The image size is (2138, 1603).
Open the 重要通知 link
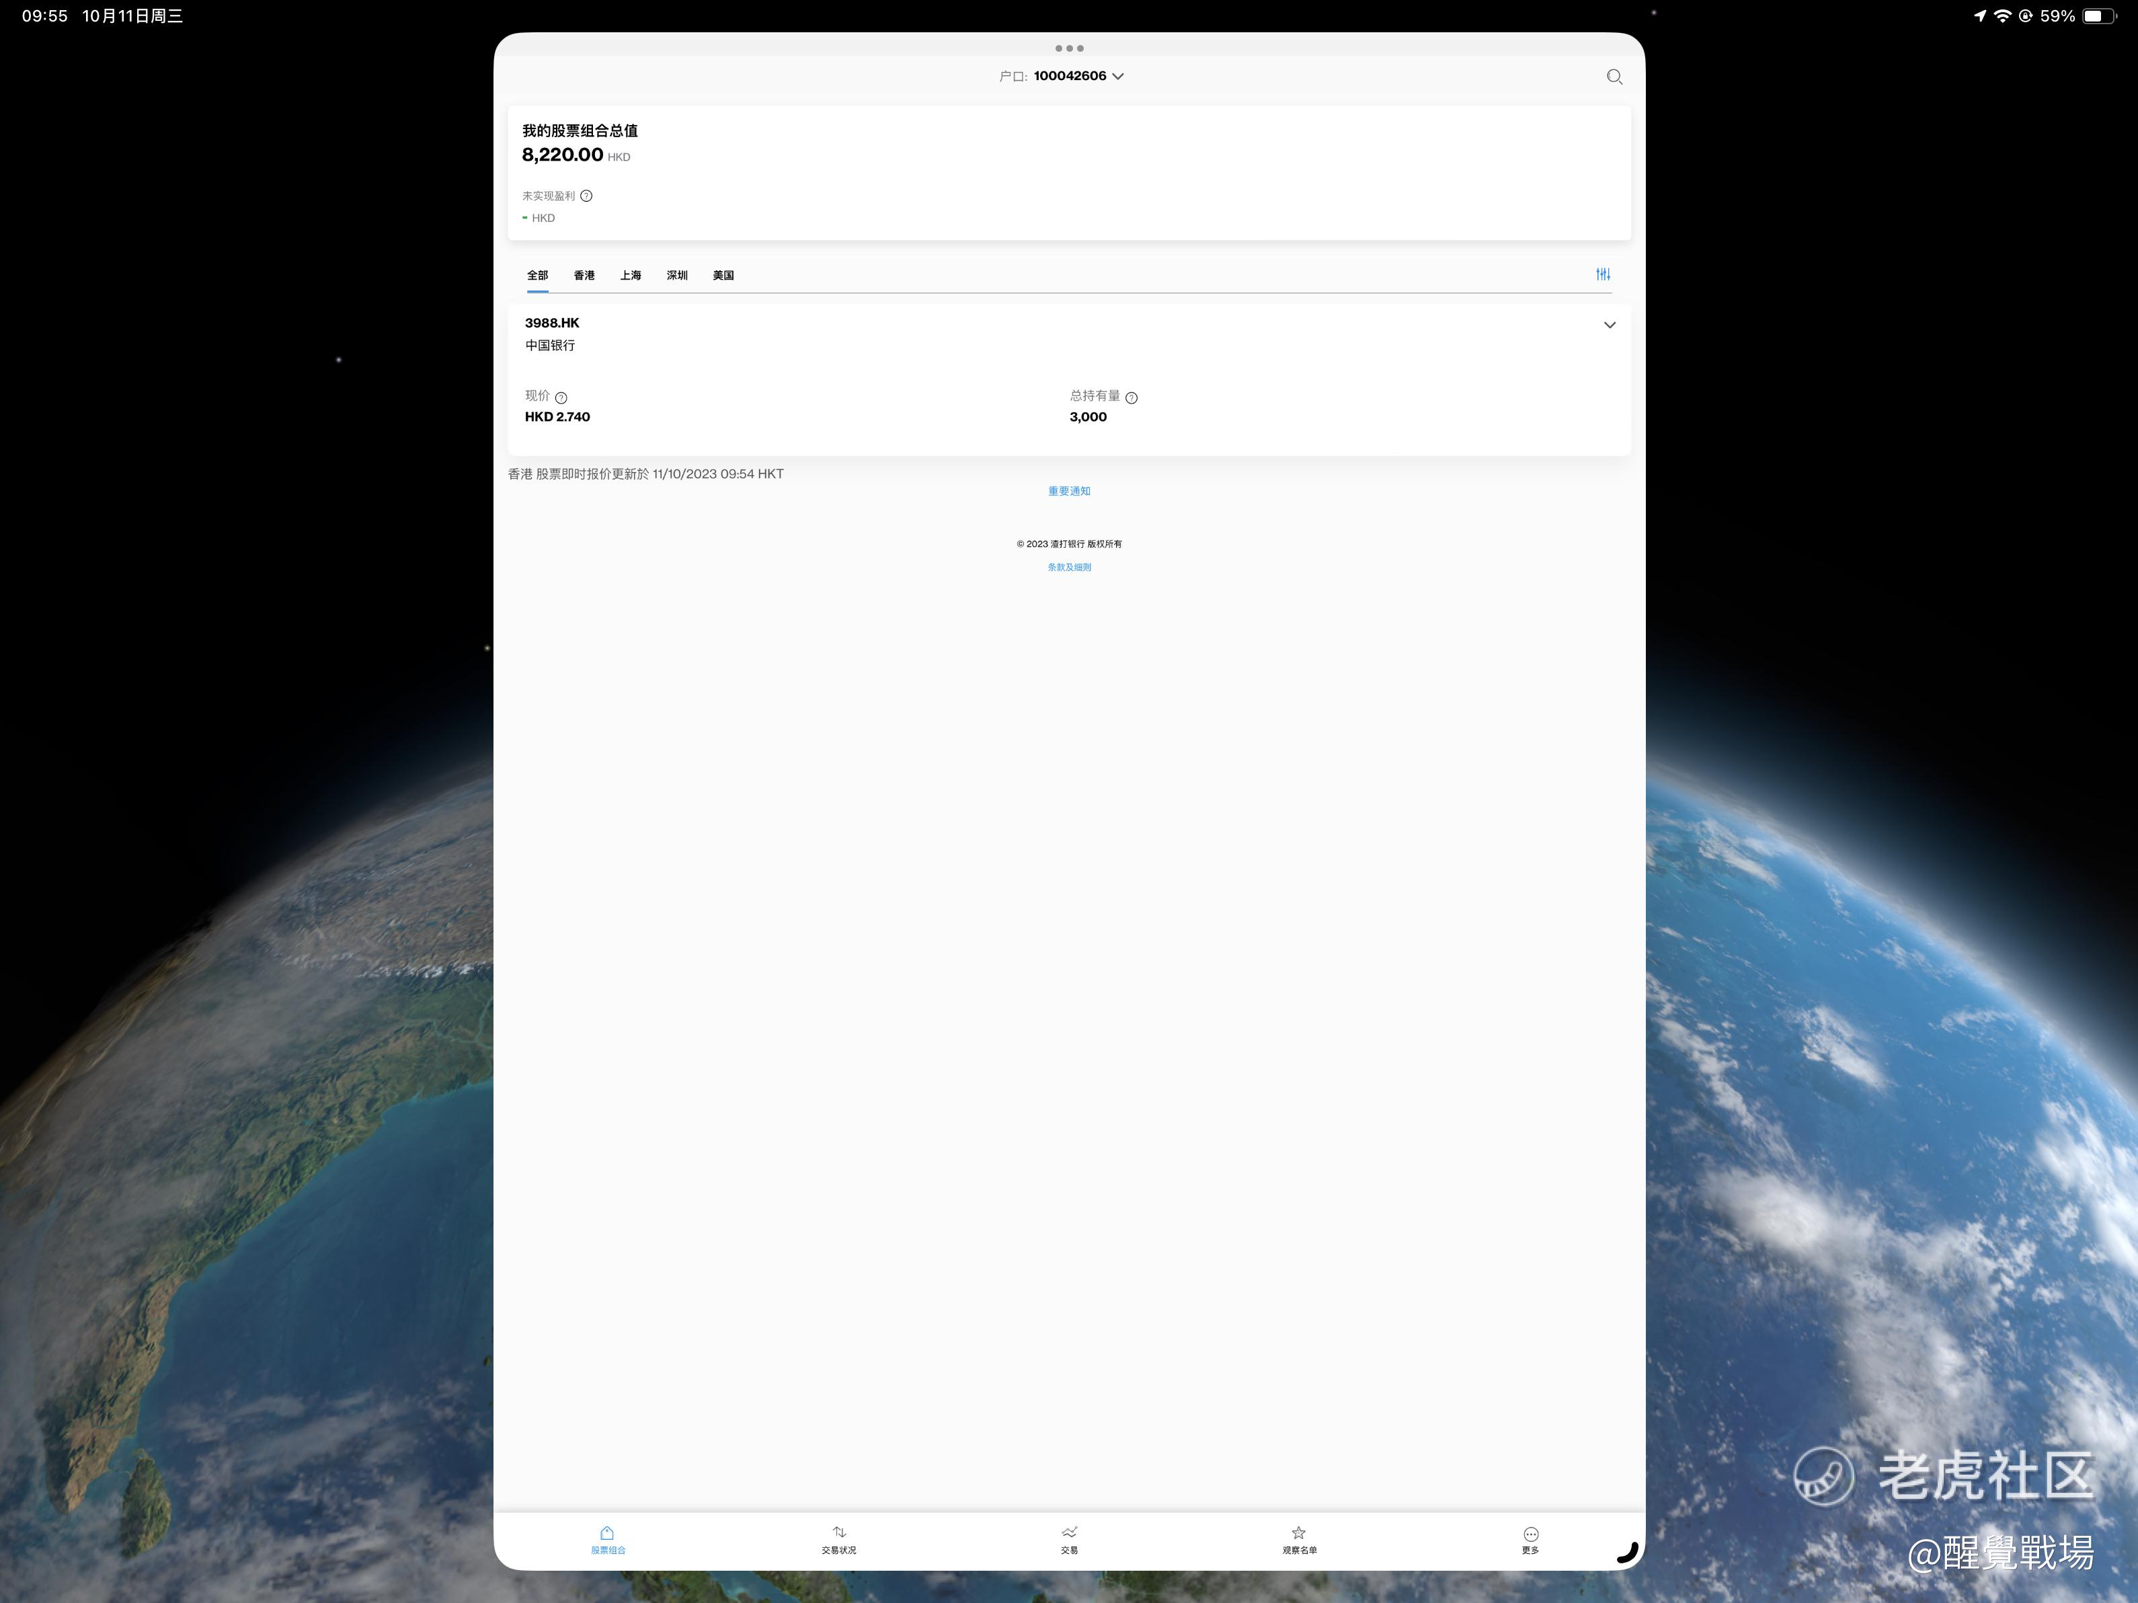coord(1069,491)
